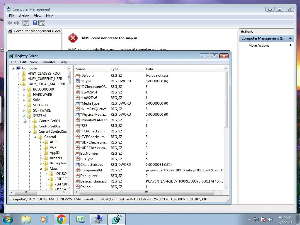Image resolution: width=300 pixels, height=225 pixels.
Task: Select the *IfType DWORD value icon
Action: pyautogui.click(x=77, y=81)
